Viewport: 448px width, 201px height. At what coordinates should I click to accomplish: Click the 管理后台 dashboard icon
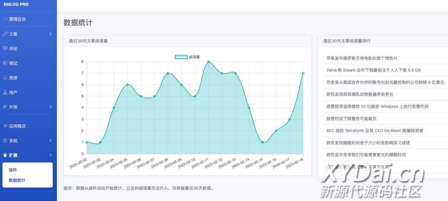tap(5, 19)
